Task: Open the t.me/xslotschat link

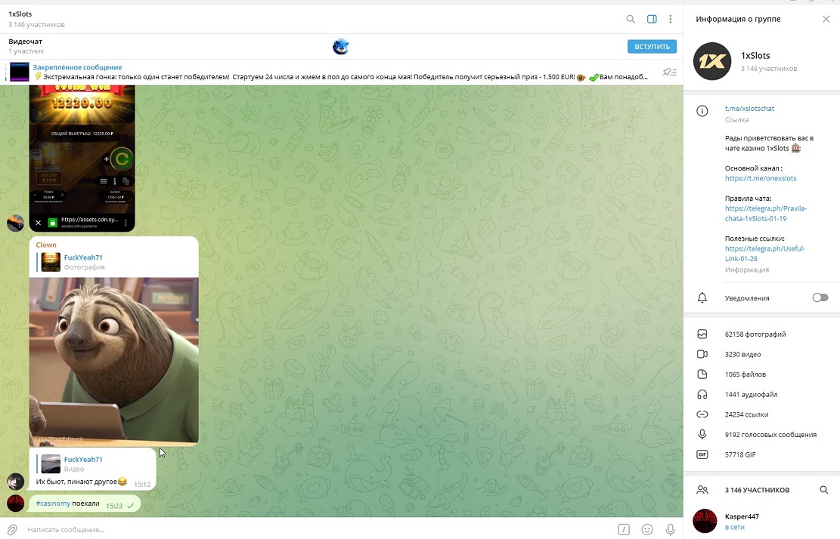Action: tap(749, 109)
